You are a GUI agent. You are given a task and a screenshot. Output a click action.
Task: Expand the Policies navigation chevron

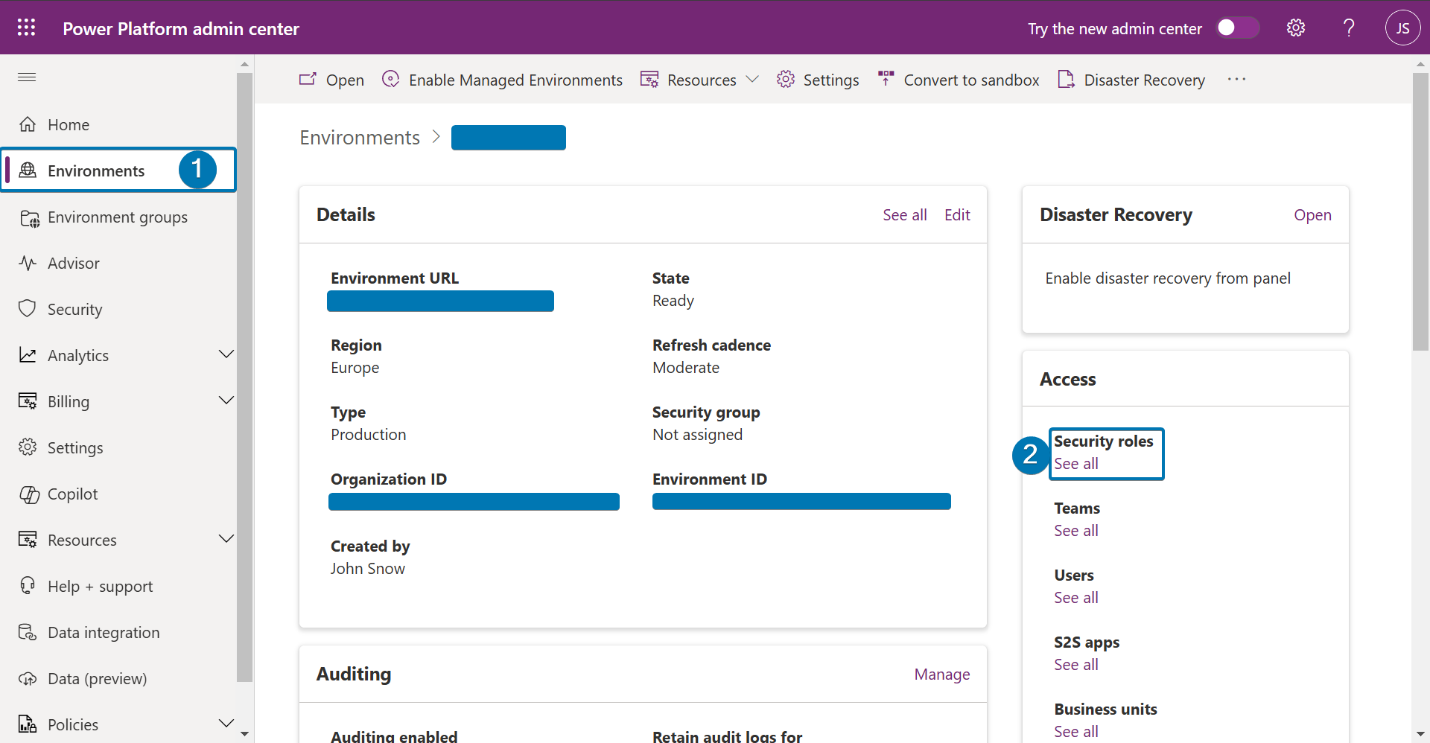click(x=226, y=724)
